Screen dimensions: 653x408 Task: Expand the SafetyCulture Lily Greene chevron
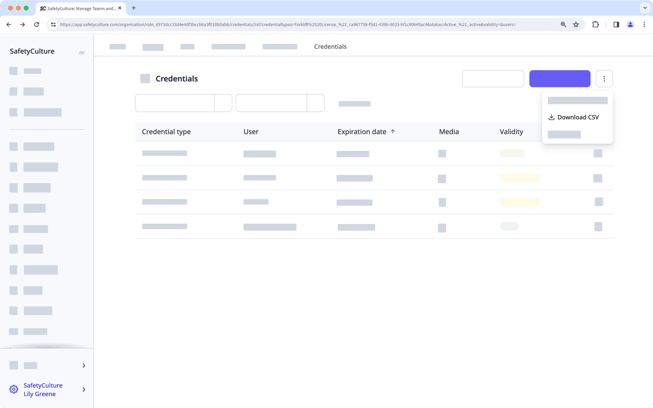tap(84, 389)
